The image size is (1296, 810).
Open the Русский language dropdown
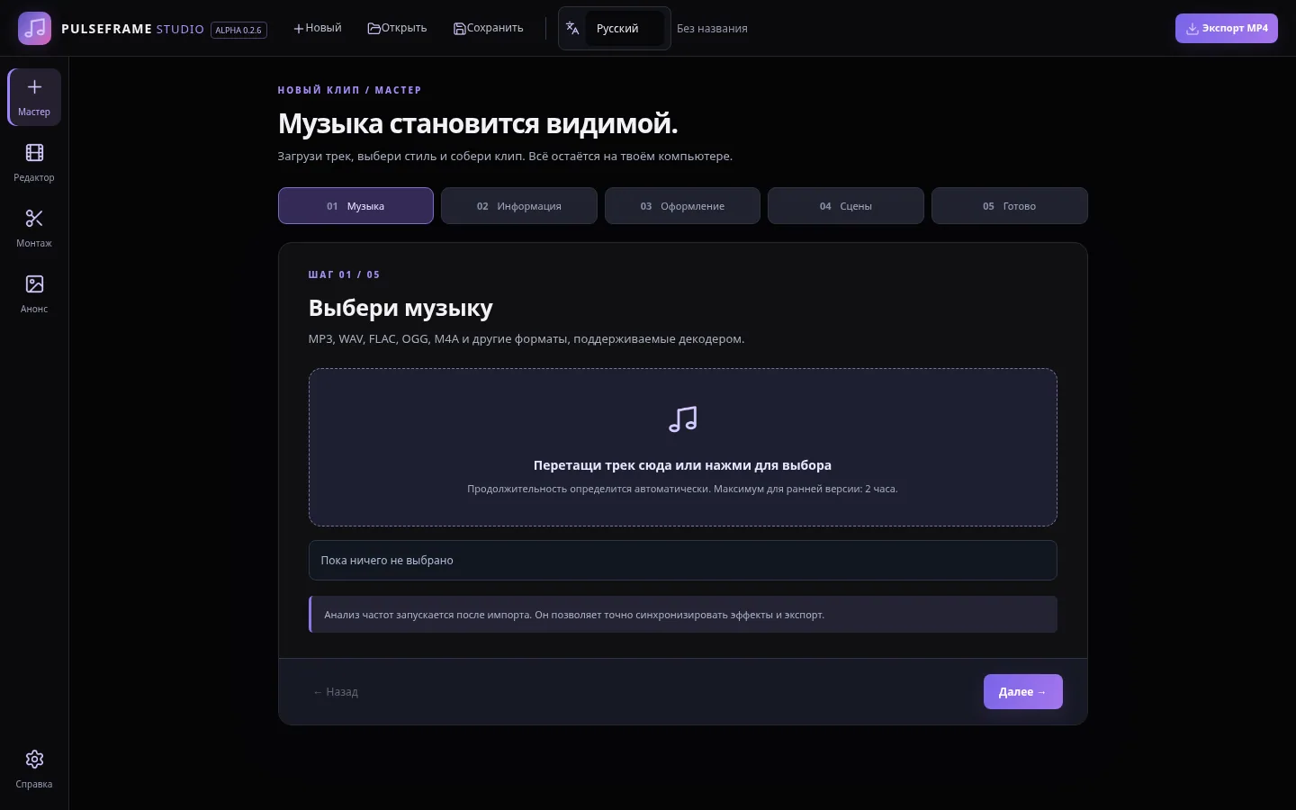[625, 28]
